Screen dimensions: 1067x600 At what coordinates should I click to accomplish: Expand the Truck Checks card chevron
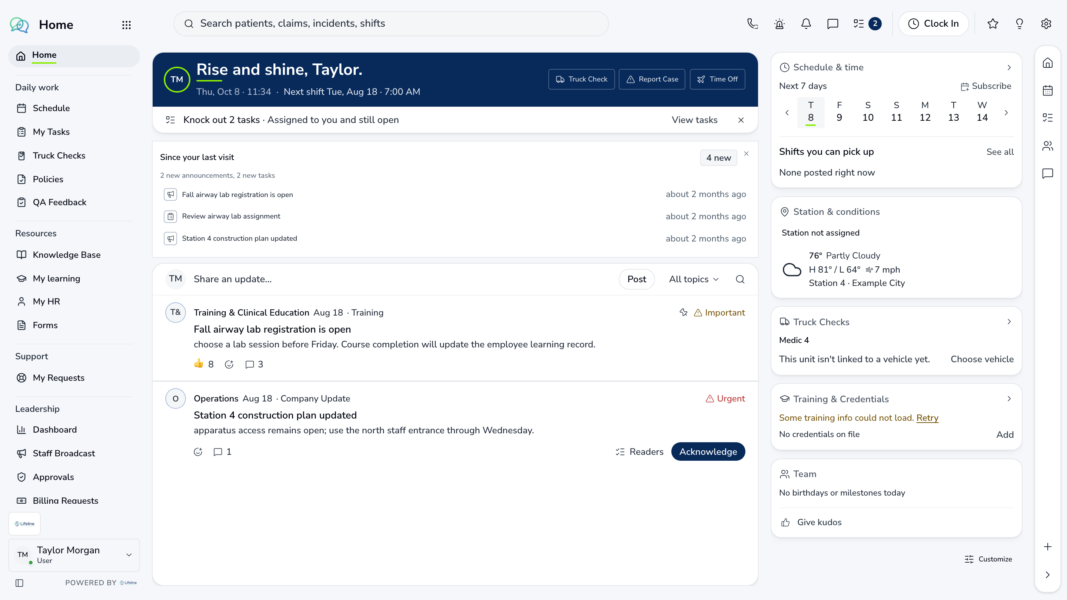point(1009,322)
